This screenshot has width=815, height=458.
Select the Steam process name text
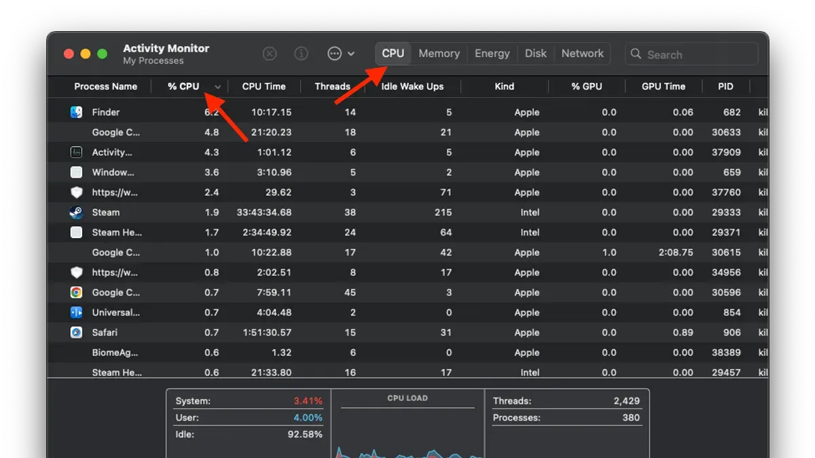point(106,212)
